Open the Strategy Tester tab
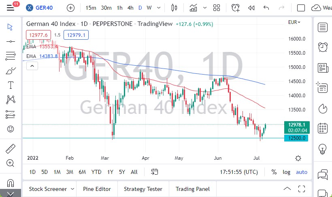The image size is (332, 197). 143,189
